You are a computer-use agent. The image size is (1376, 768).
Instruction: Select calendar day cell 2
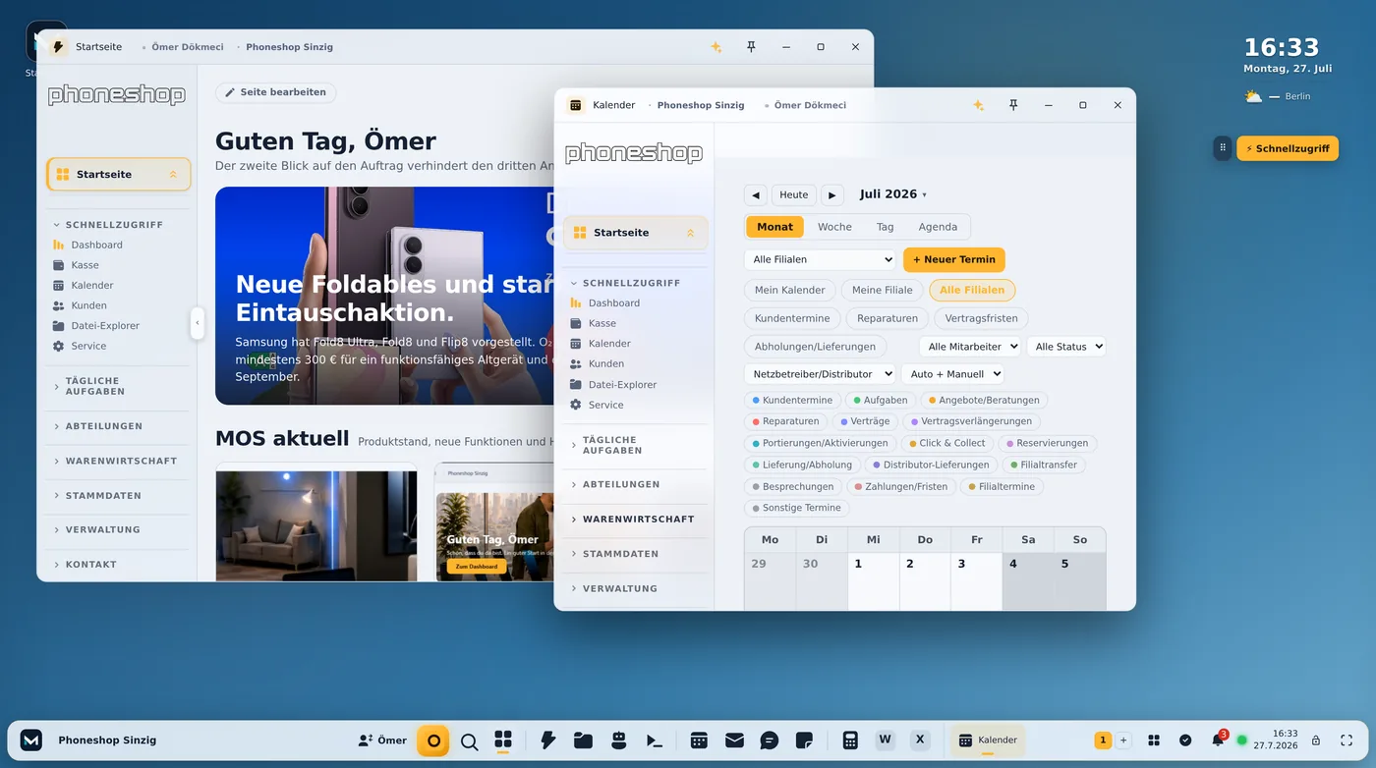tap(924, 581)
